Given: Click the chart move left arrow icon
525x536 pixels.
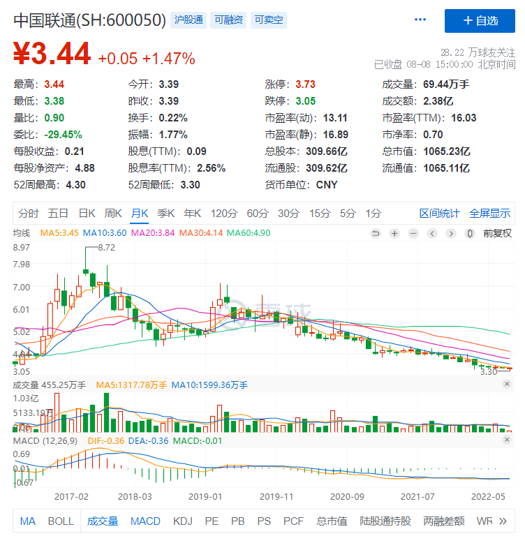Looking at the screenshot, I should [432, 234].
